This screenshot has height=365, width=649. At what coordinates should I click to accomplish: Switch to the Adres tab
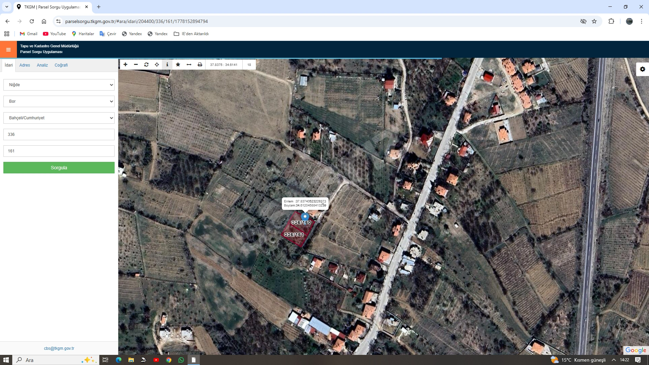pyautogui.click(x=25, y=65)
